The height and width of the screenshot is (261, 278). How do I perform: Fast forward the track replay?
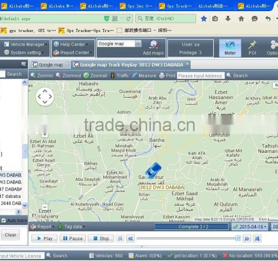tap(247, 238)
